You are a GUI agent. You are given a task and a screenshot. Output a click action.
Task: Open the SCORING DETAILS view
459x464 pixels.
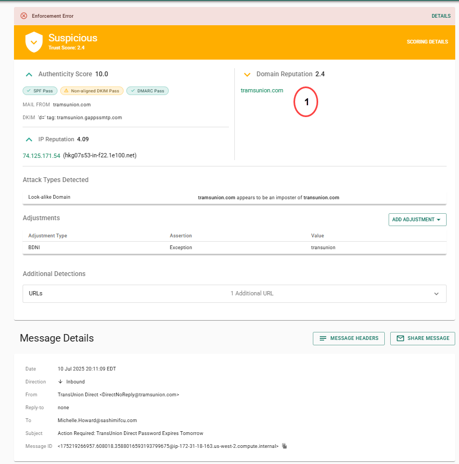tap(427, 41)
